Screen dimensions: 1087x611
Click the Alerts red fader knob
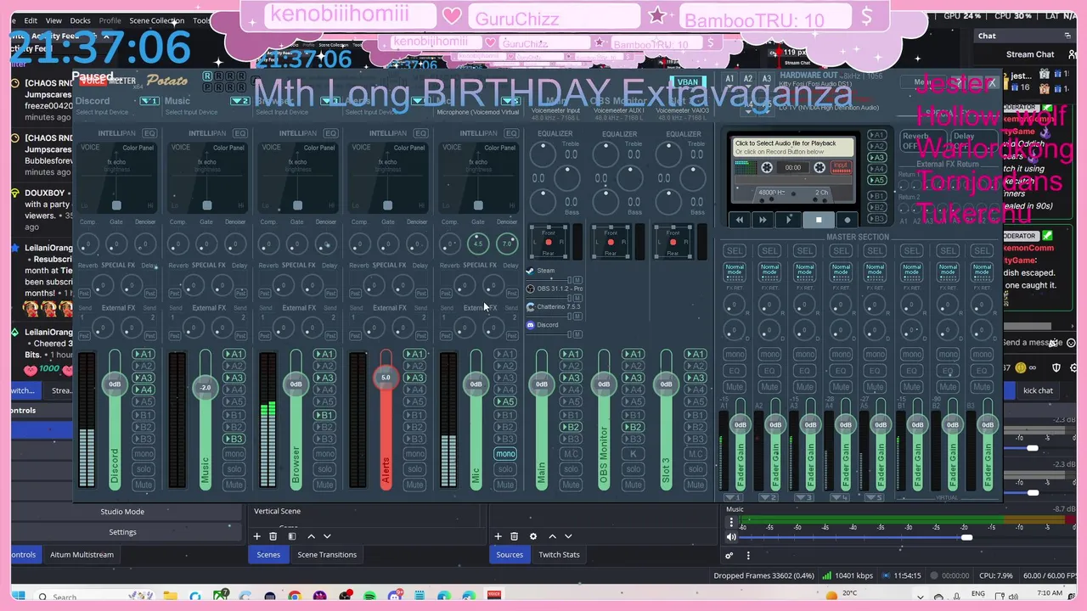point(386,378)
